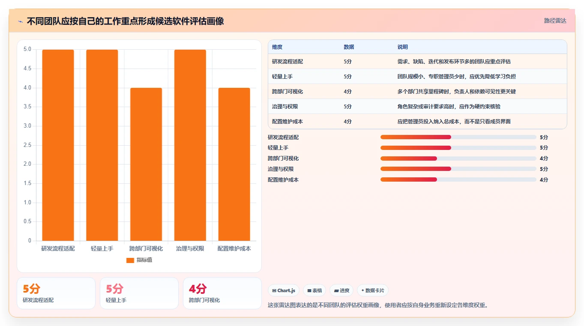Click the description starting 多个部门共享里程碑
Image resolution: width=584 pixels, height=326 pixels.
tap(457, 92)
